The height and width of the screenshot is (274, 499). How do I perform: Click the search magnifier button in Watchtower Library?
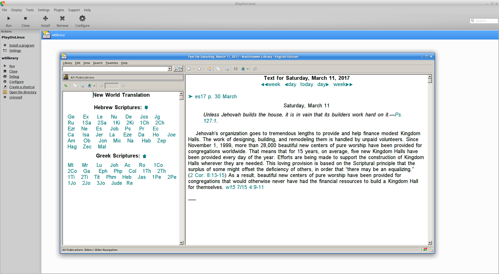[x=177, y=69]
